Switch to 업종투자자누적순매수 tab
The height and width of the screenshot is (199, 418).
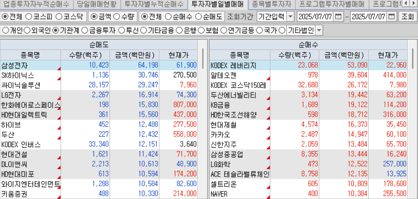(36, 4)
